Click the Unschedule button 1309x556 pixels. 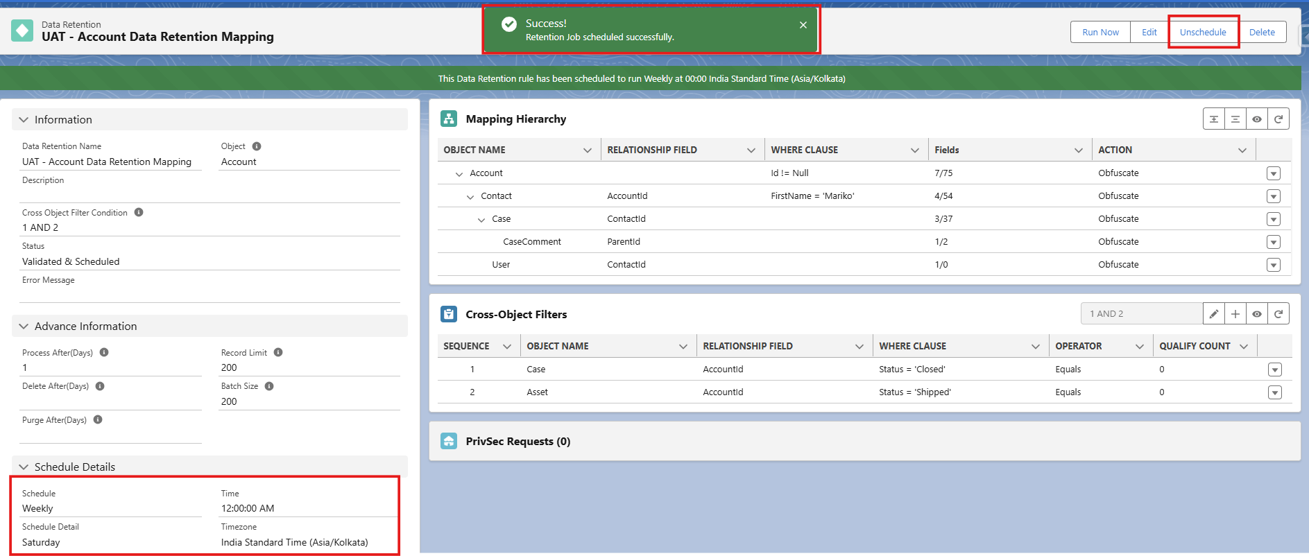tap(1203, 33)
